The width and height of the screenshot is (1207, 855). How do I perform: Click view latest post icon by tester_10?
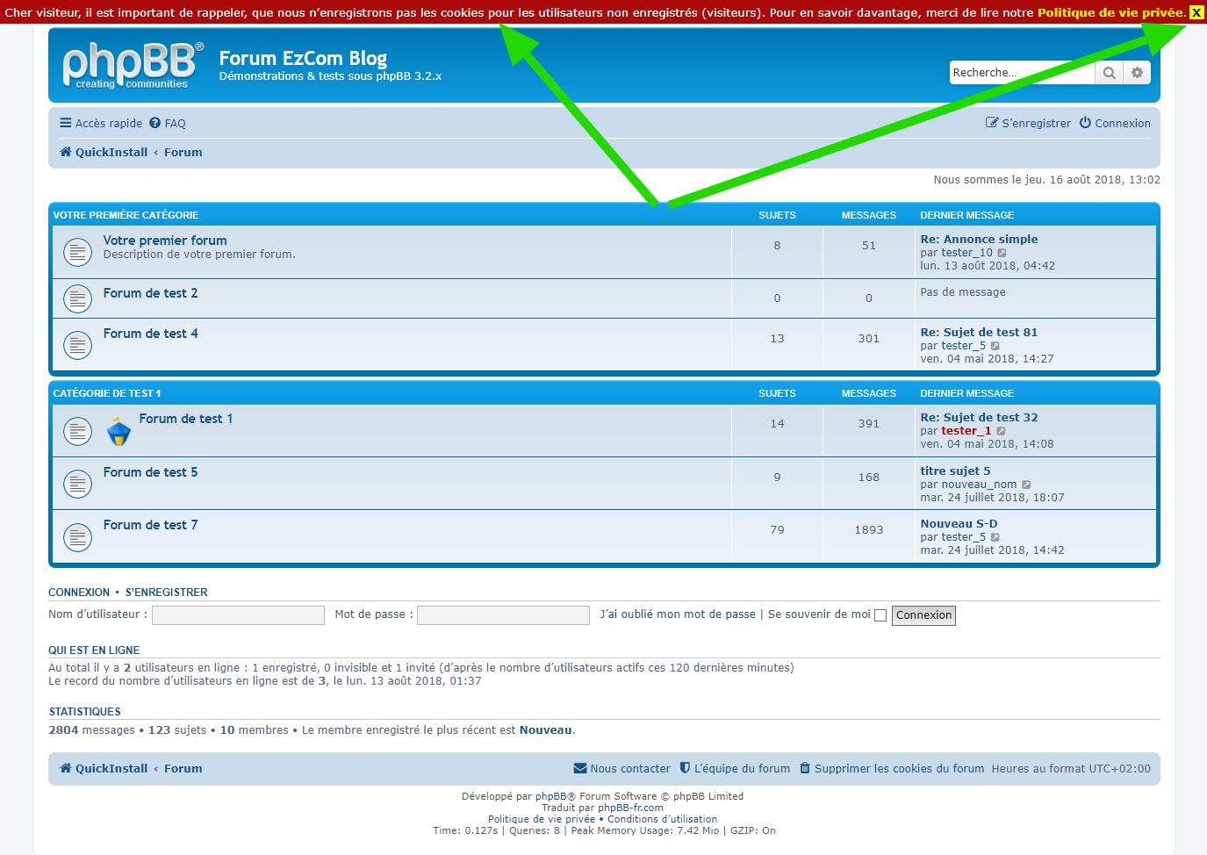click(x=1002, y=253)
